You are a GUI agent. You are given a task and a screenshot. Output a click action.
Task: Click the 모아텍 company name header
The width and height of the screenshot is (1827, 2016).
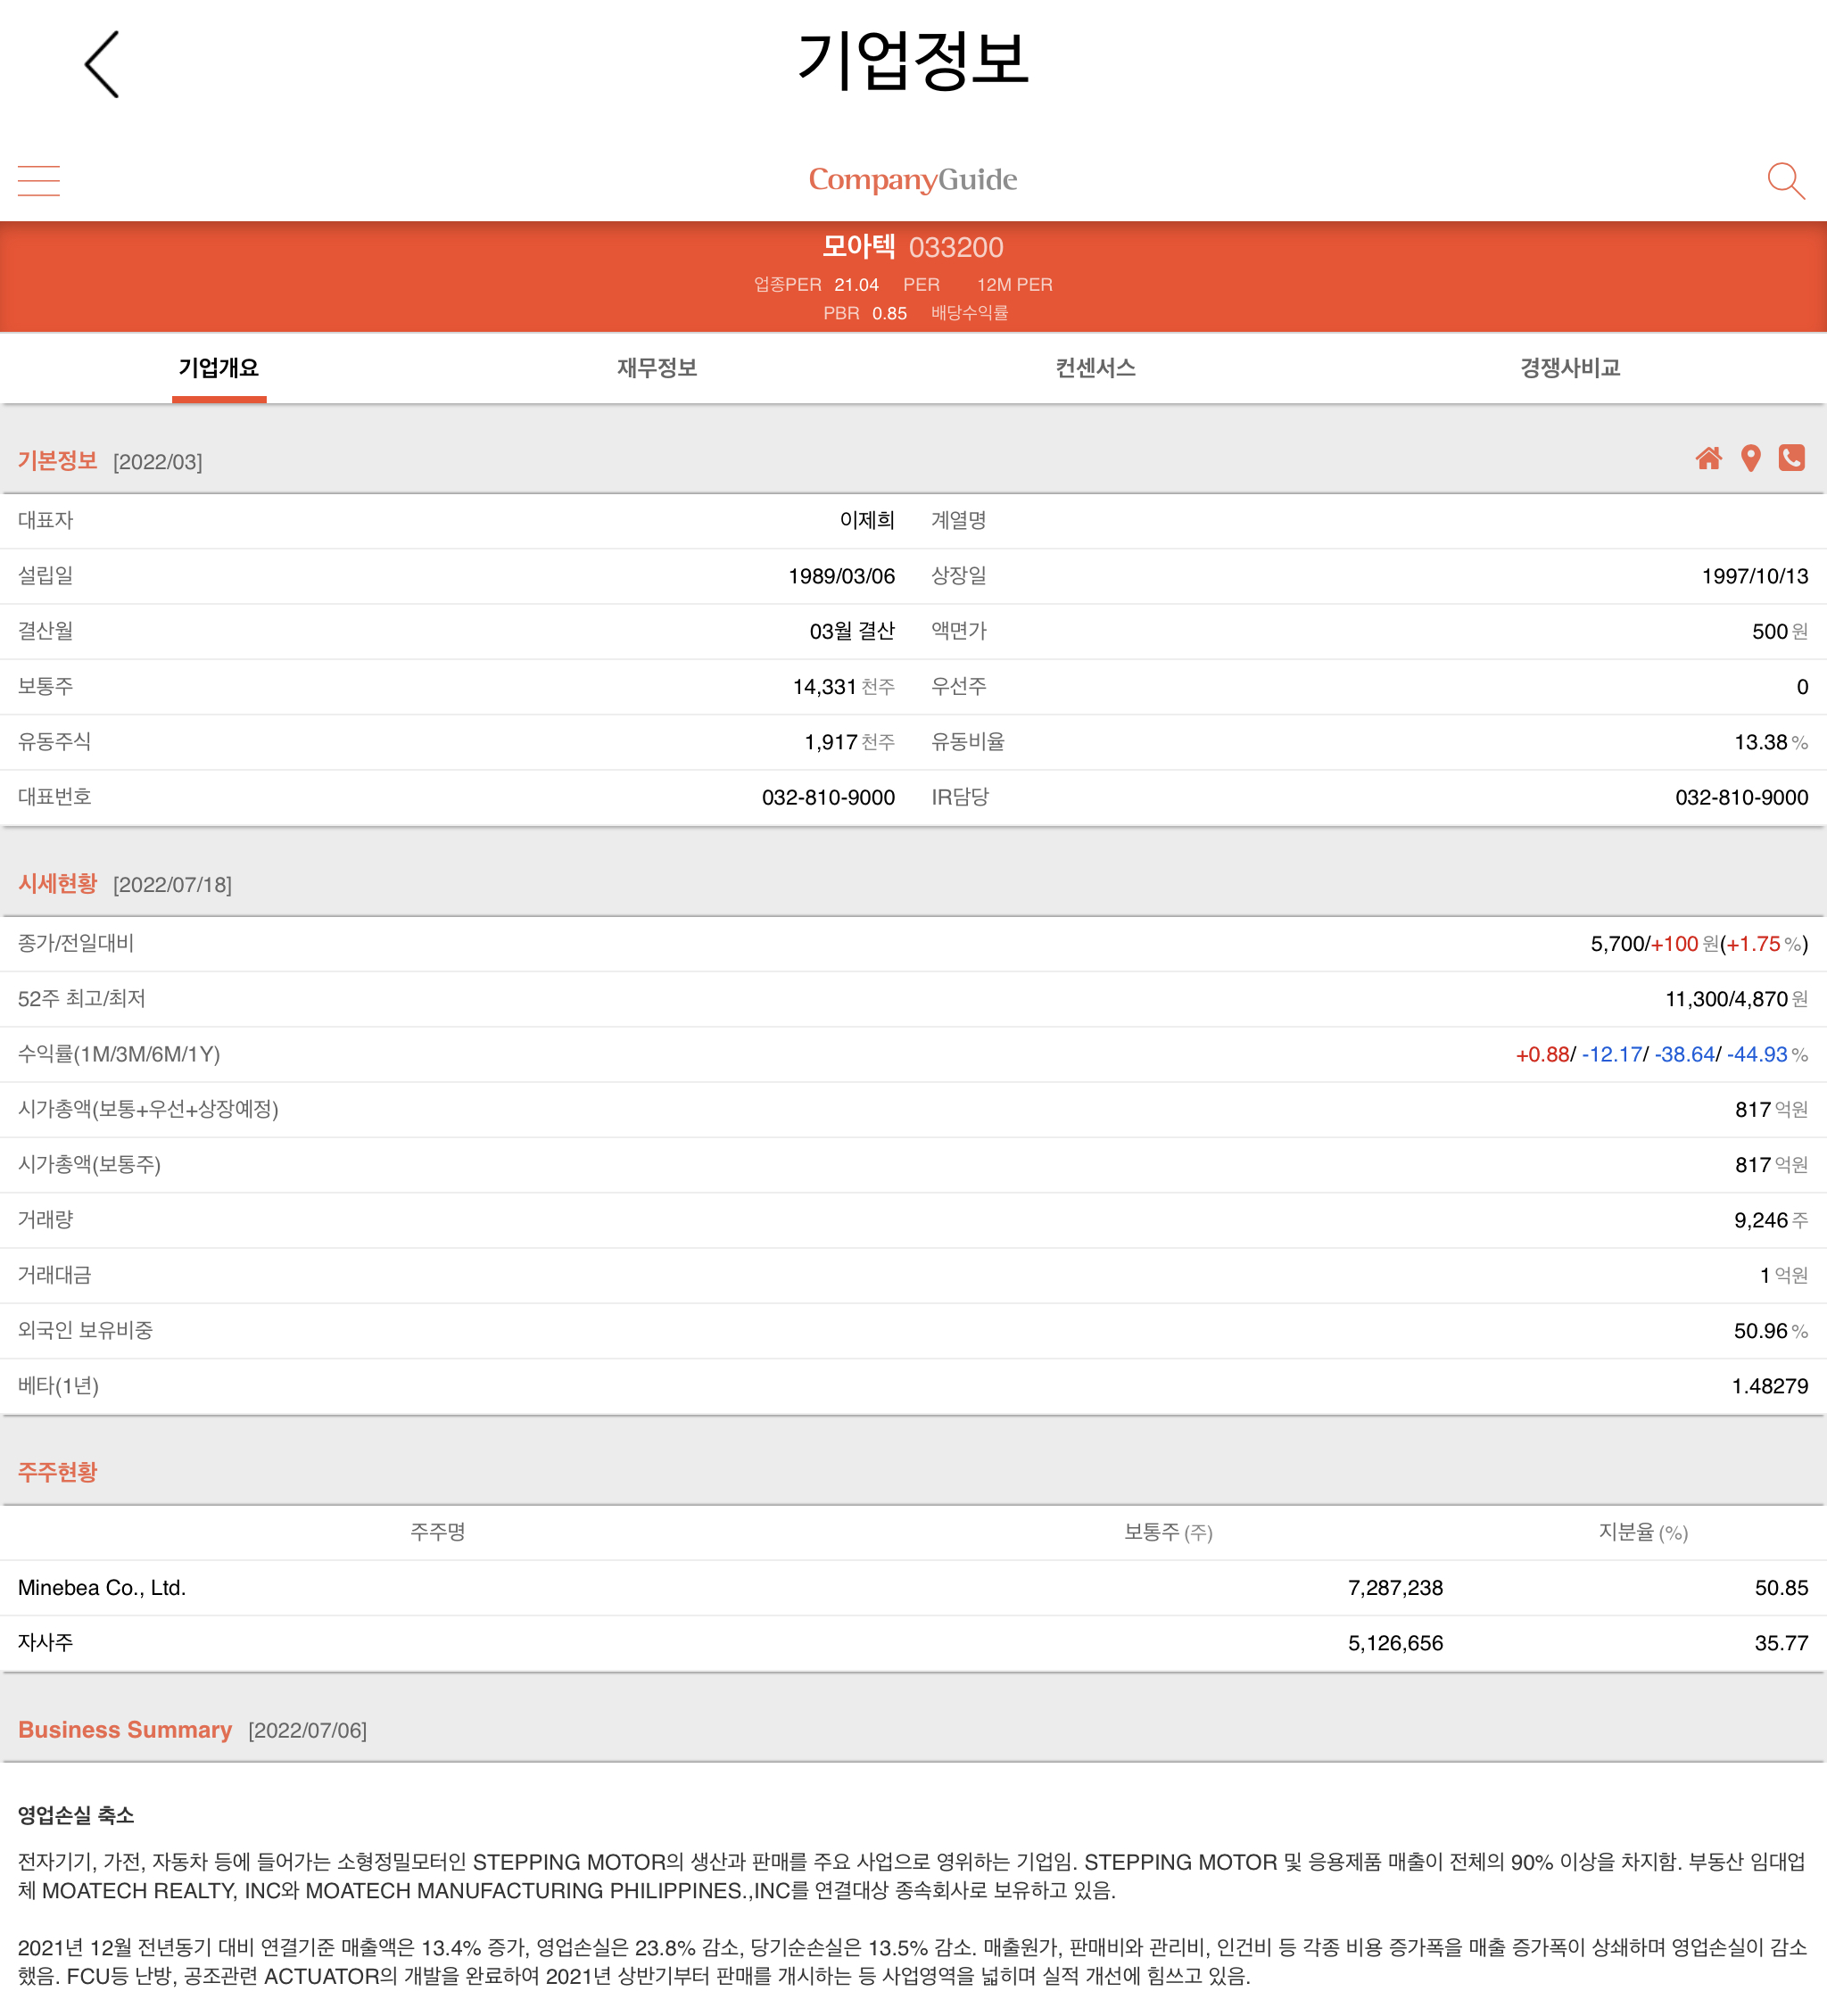pyautogui.click(x=858, y=246)
